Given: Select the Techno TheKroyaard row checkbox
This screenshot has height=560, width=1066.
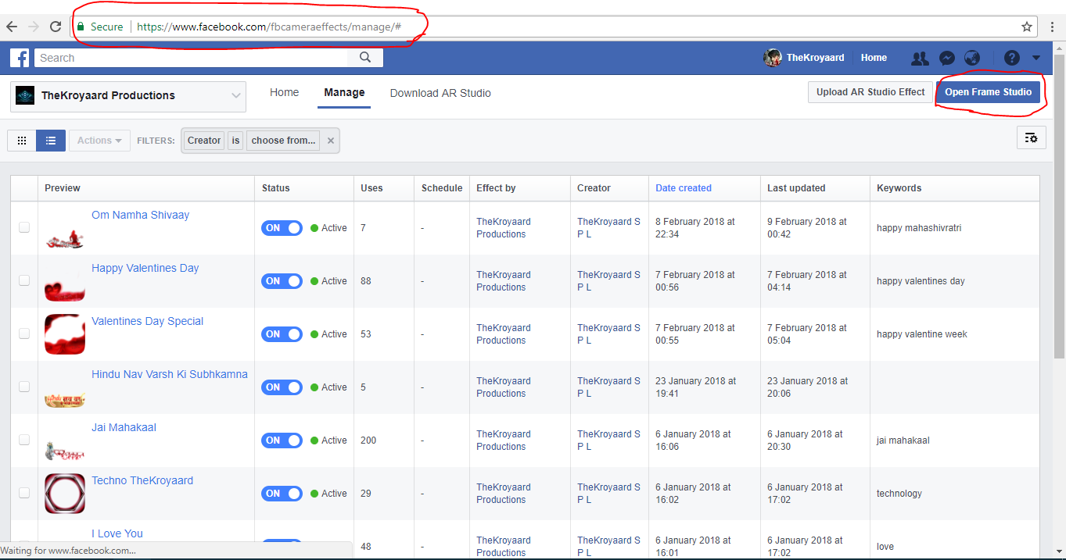Looking at the screenshot, I should pyautogui.click(x=24, y=493).
